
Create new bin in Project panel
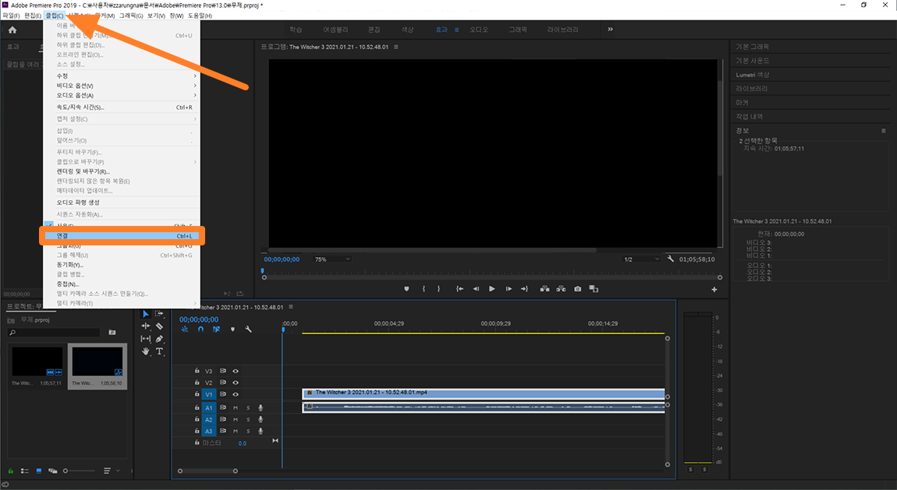tap(112, 332)
